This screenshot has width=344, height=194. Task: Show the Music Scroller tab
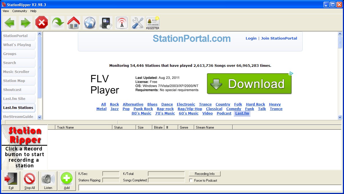pyautogui.click(x=19, y=72)
